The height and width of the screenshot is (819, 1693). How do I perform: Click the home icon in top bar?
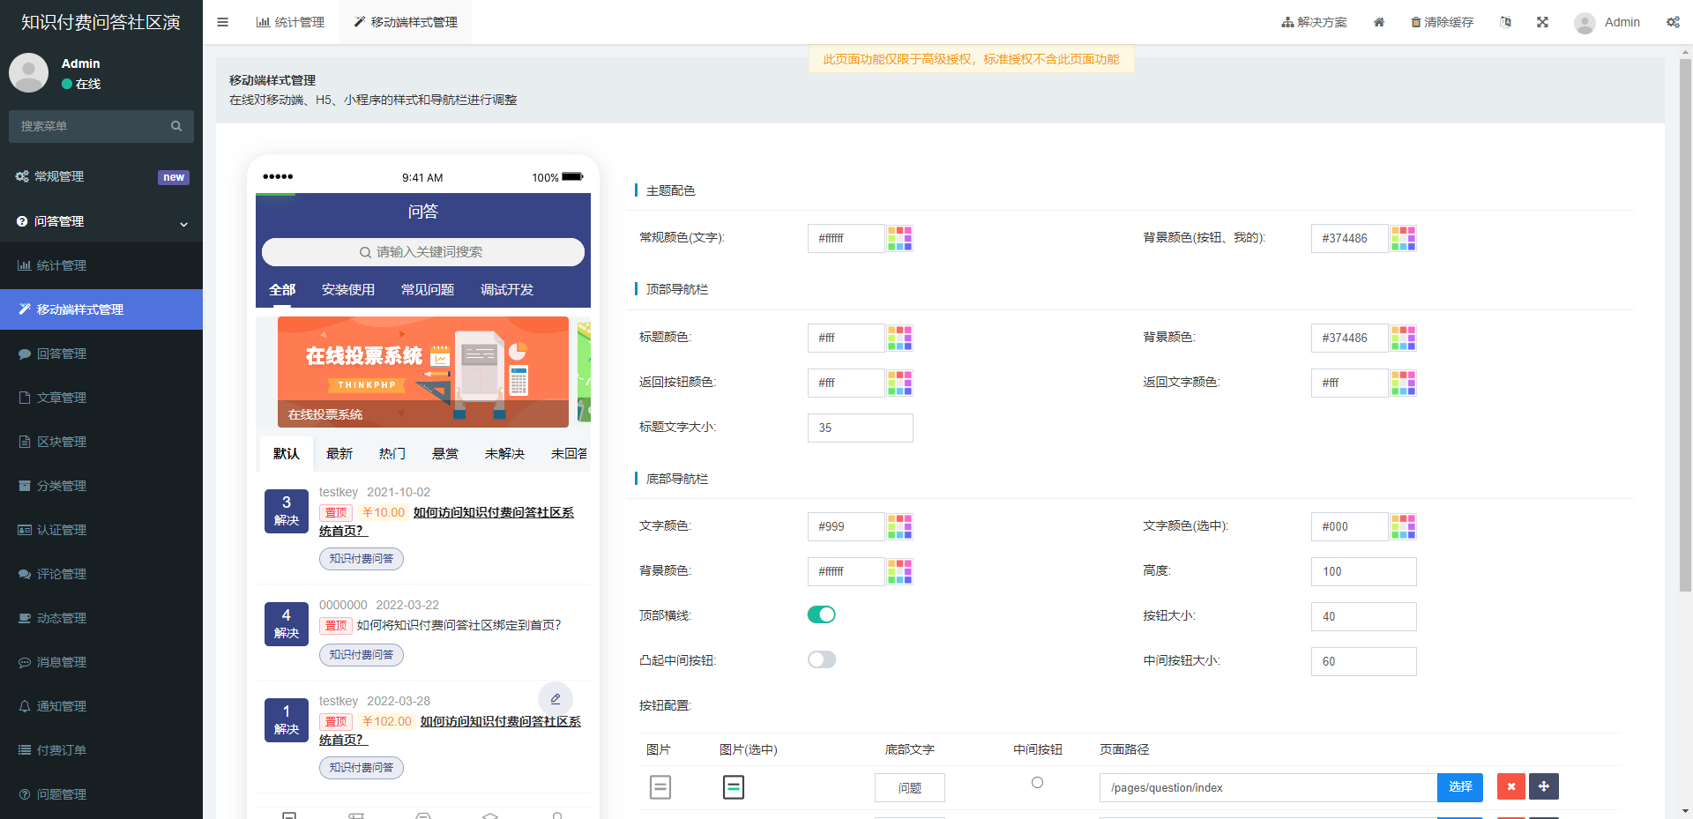[1379, 22]
